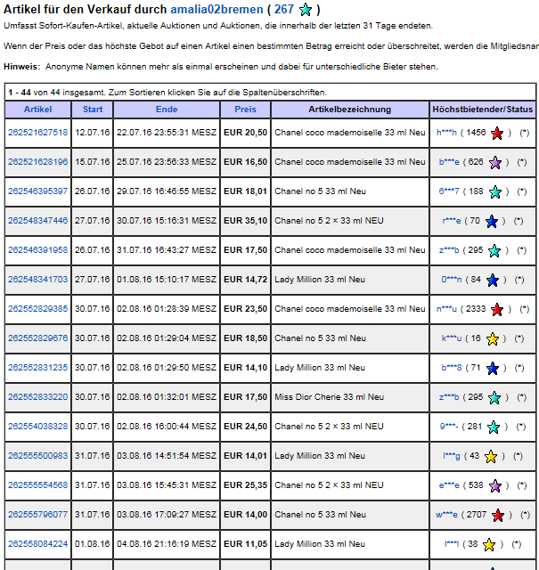
Task: Open item number 262521628196
Action: point(37,162)
